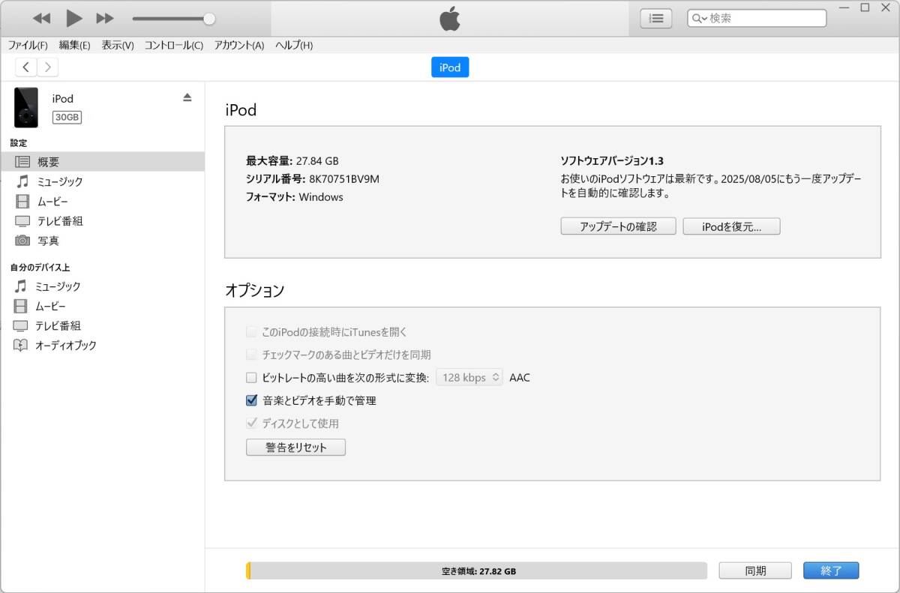Image resolution: width=900 pixels, height=593 pixels.
Task: Eject the iPod with the eject icon
Action: [187, 97]
